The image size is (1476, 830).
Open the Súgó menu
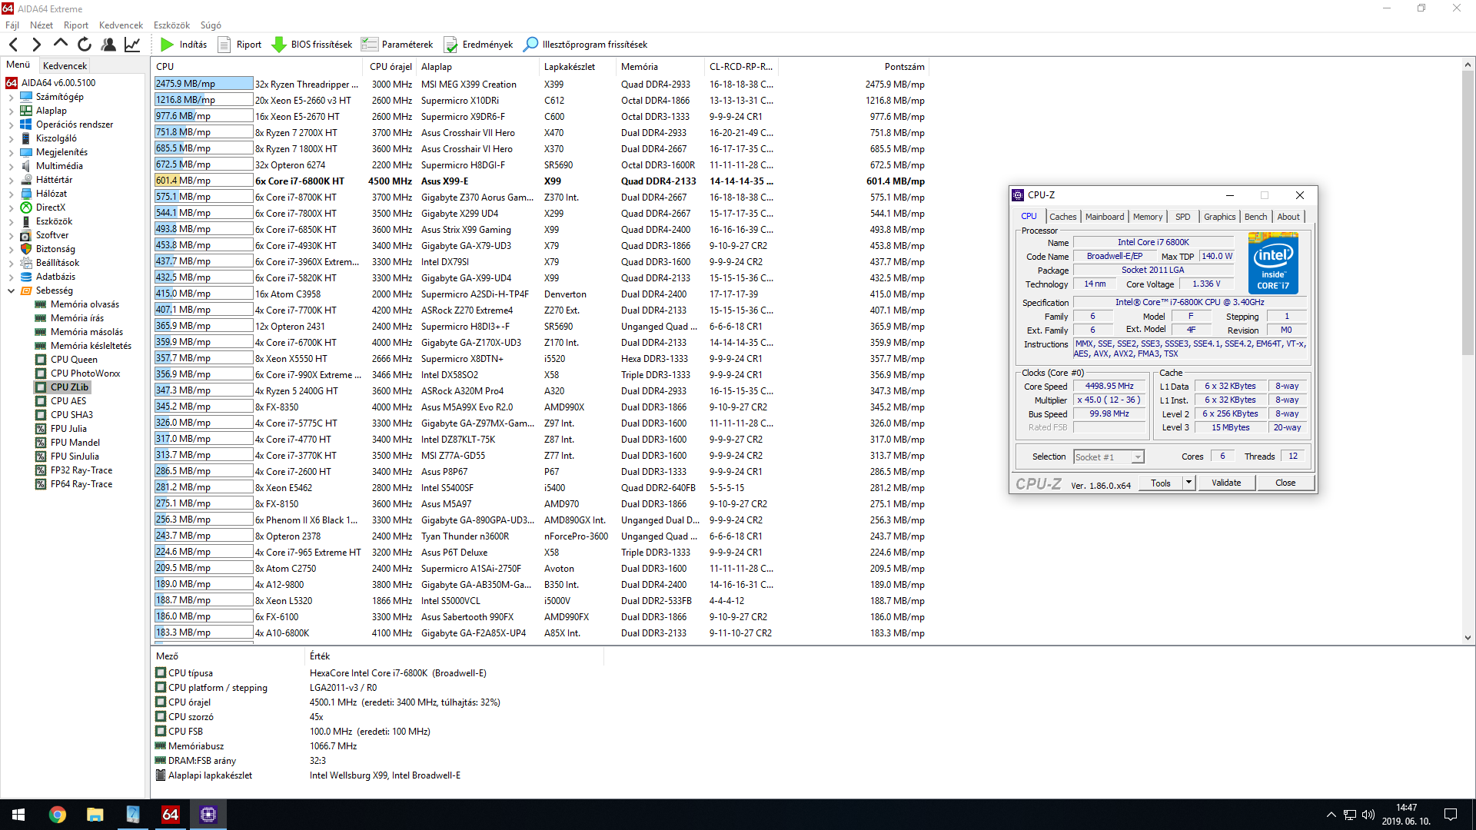point(211,25)
